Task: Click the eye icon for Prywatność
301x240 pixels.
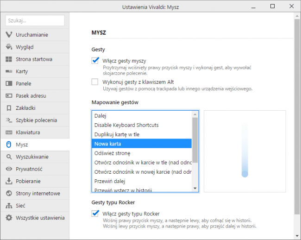Action: (9, 169)
